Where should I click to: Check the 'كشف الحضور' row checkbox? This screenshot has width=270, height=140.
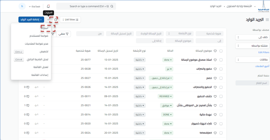pyautogui.click(x=221, y=96)
